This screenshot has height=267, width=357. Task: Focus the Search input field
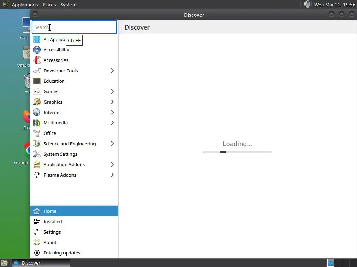(74, 27)
